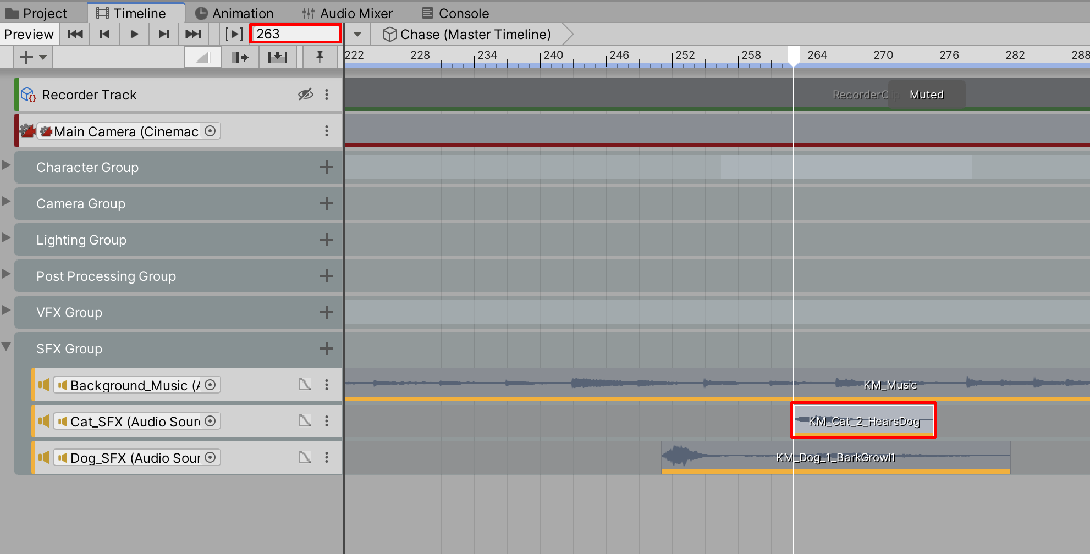Play the Timeline
This screenshot has width=1090, height=554.
pos(134,34)
